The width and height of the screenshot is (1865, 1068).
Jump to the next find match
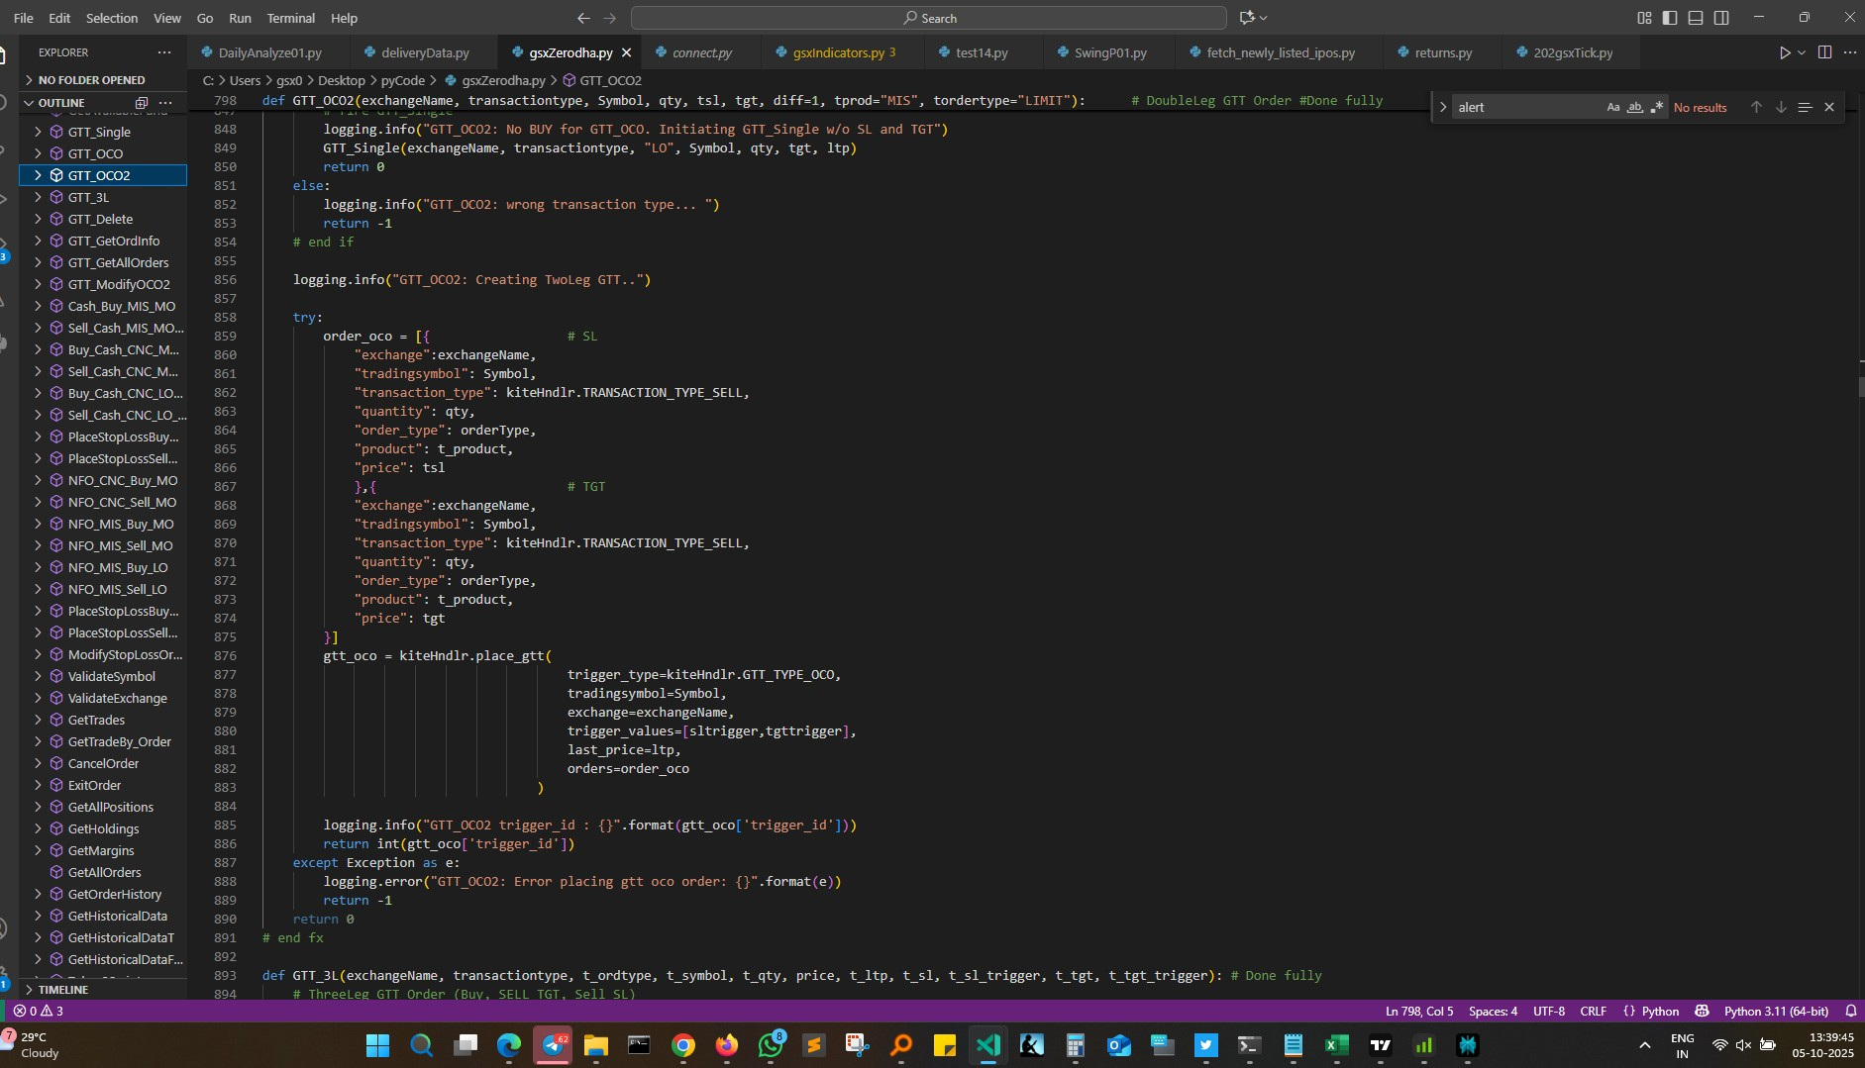pos(1781,107)
